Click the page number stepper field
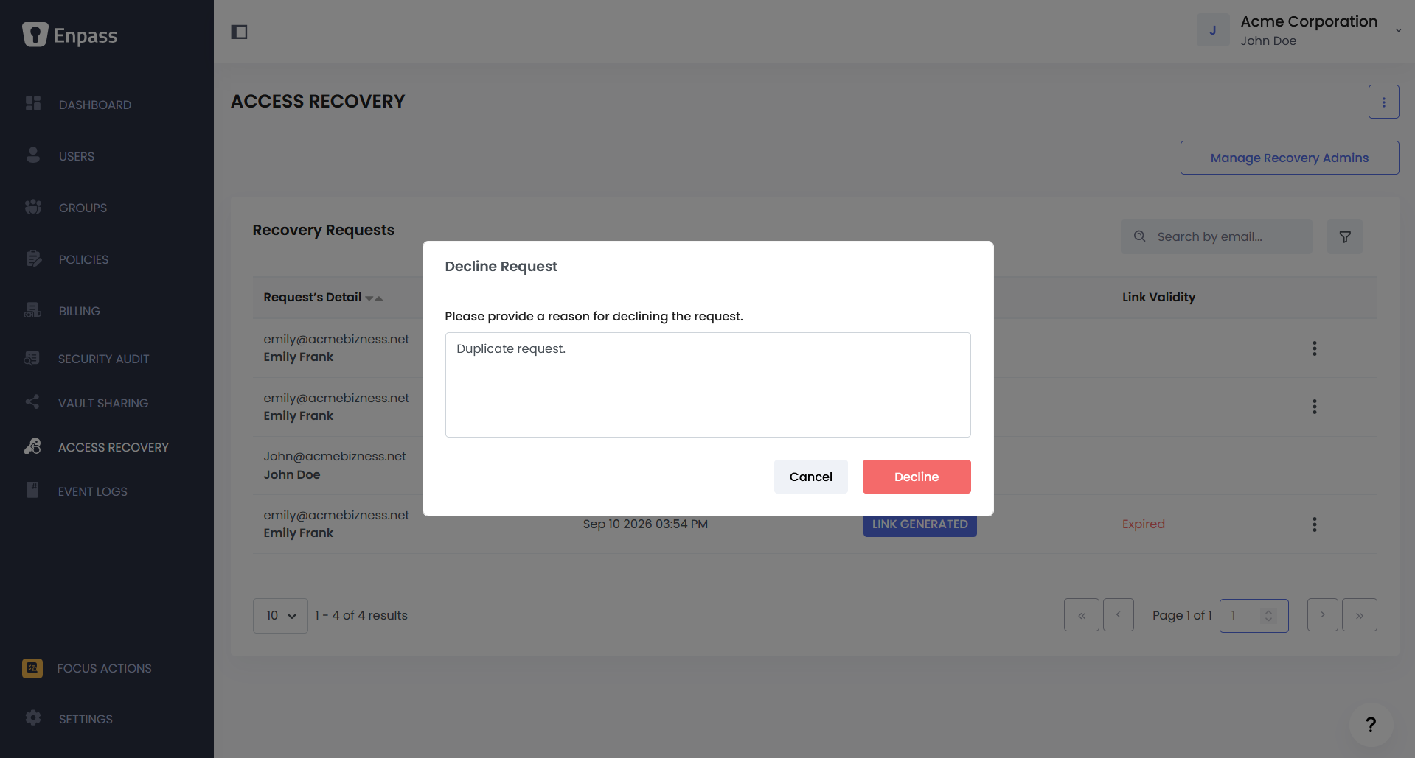The width and height of the screenshot is (1415, 758). point(1254,616)
